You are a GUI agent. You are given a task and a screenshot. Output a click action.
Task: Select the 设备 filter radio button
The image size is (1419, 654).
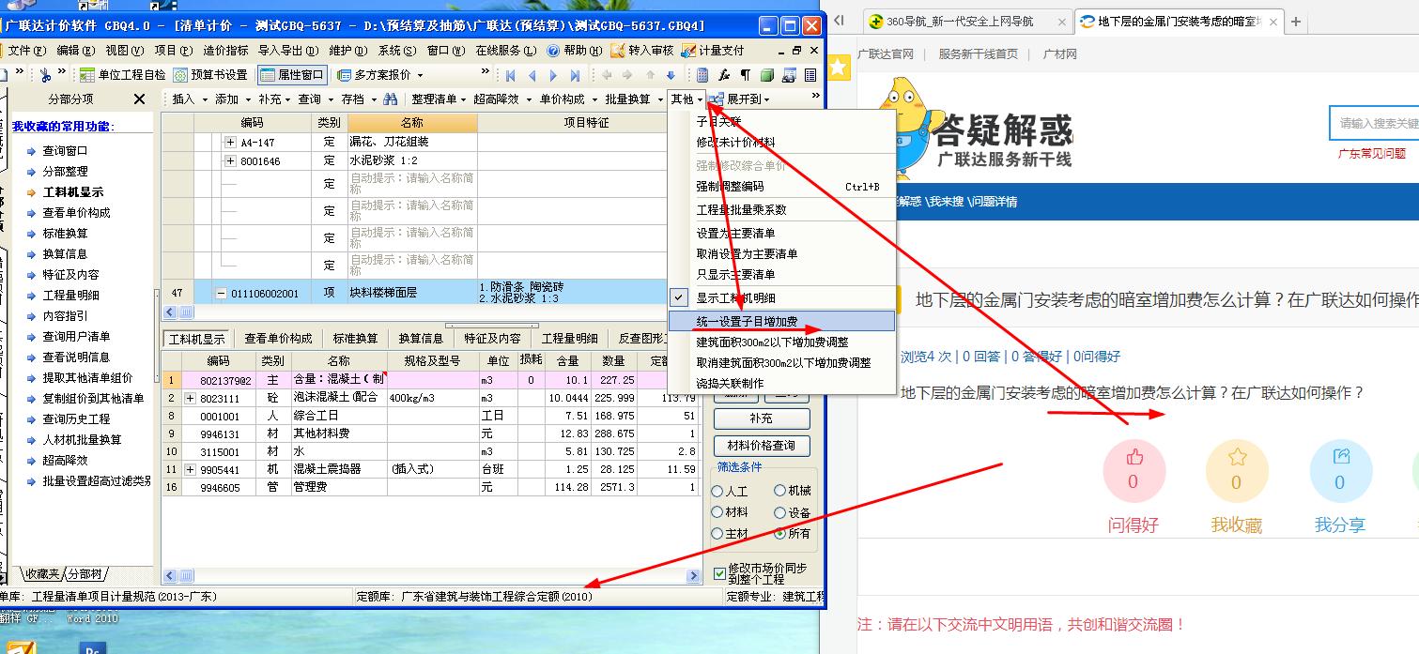tap(779, 512)
